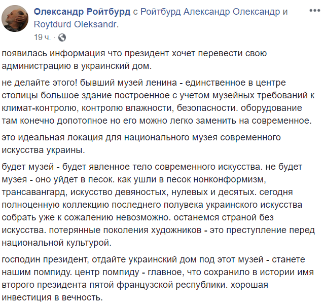Click the word 'нонконформизм' in the post
The image size is (324, 306).
[229, 180]
